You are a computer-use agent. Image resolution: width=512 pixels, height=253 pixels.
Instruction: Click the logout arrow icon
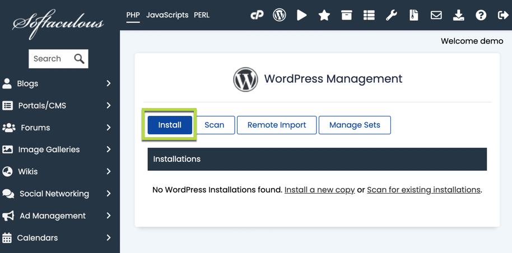pos(503,15)
